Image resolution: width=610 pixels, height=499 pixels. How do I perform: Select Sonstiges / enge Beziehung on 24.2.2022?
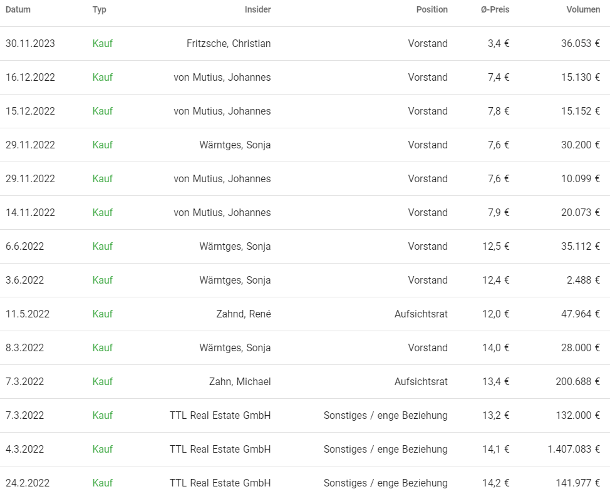tap(386, 483)
